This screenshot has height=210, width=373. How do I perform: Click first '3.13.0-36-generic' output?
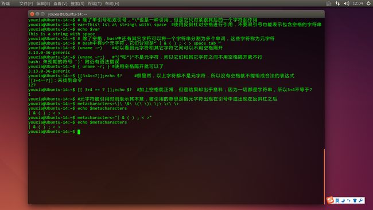pos(49,53)
